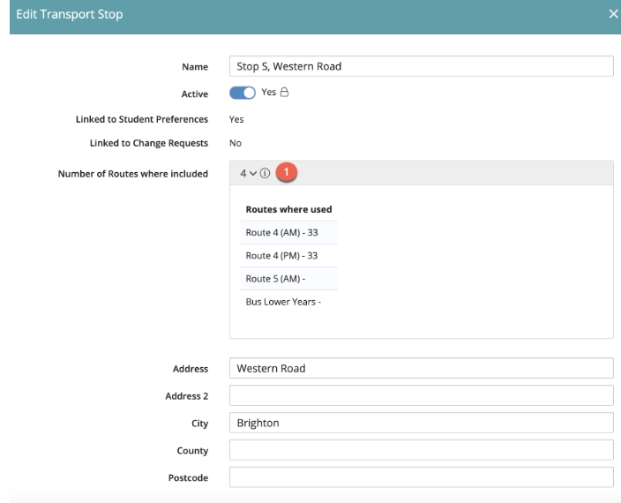Toggle the Active switch off
Viewport: 621px width, 503px height.
point(243,93)
